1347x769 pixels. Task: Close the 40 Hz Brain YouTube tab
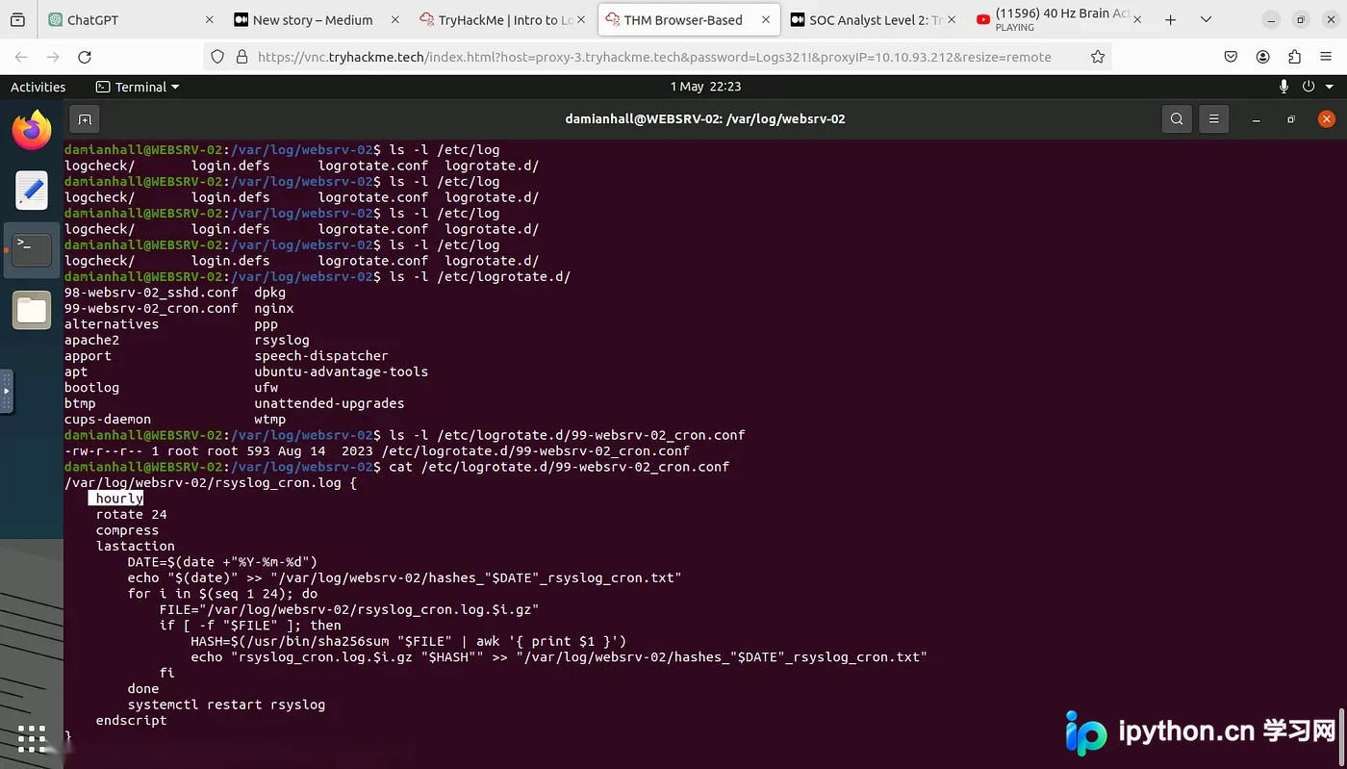click(x=1137, y=19)
